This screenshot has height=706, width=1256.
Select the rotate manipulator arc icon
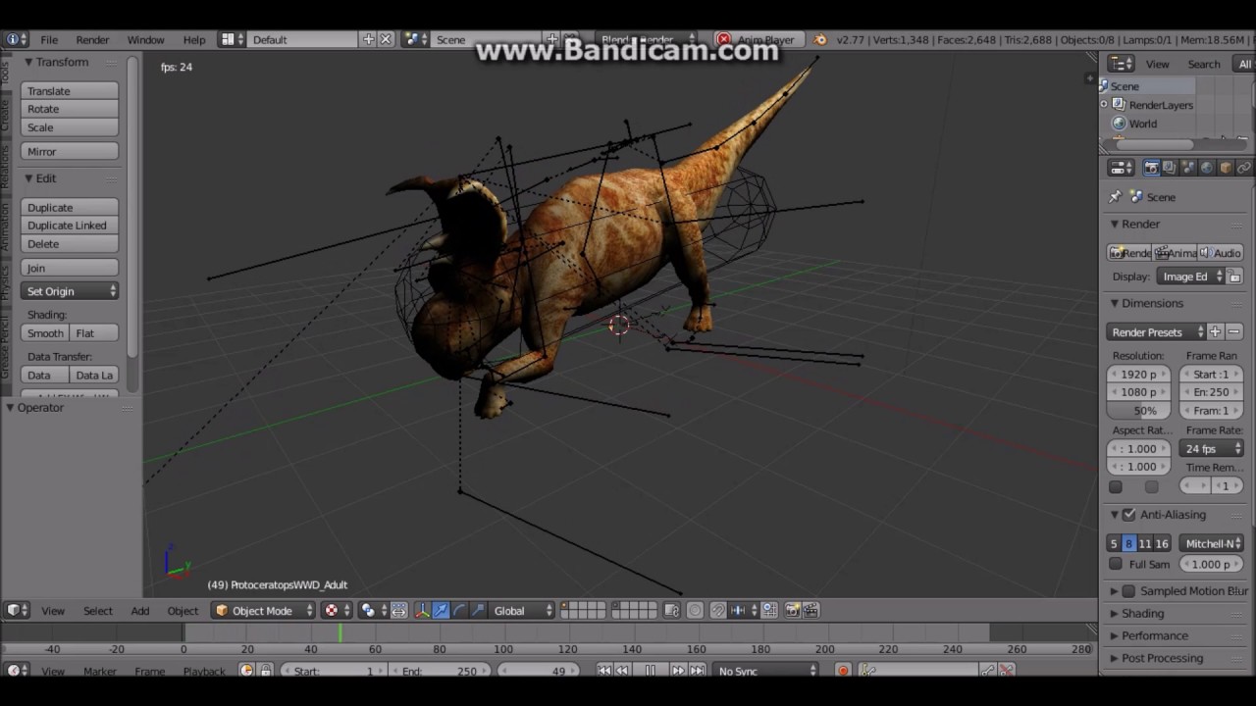pyautogui.click(x=459, y=610)
